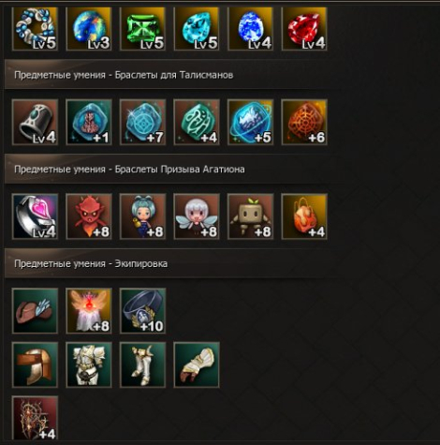This screenshot has width=440, height=445.
Task: Click the silver talisman bracelet Lv4
Action: 35,123
